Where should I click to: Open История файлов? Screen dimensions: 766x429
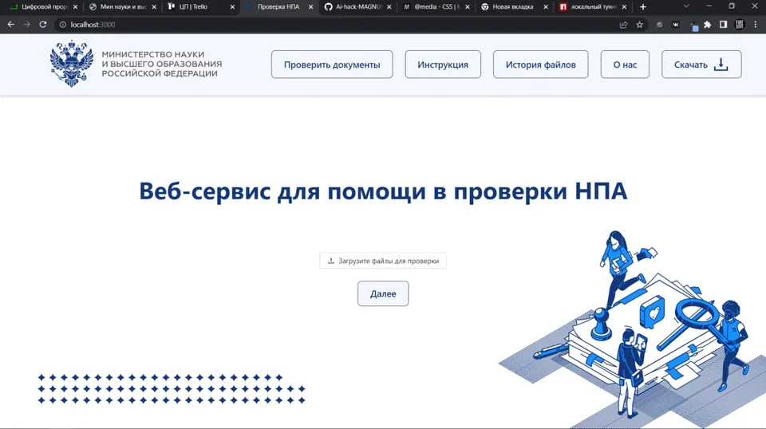[x=541, y=65]
